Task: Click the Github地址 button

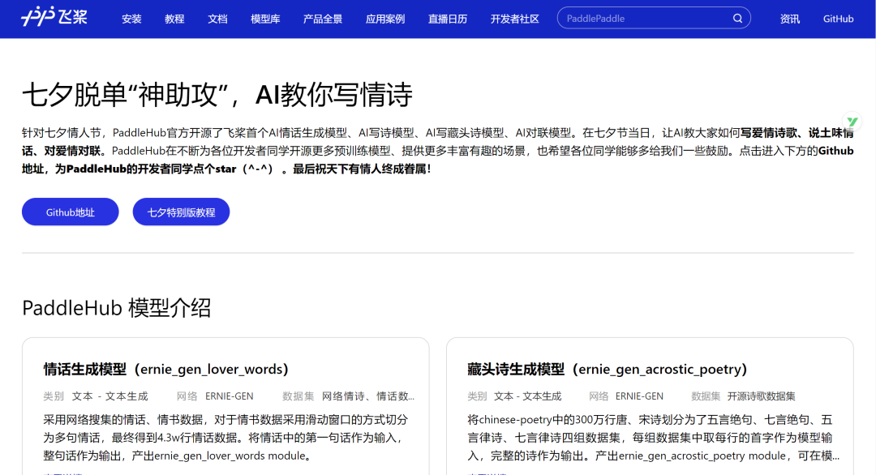Action: [71, 212]
